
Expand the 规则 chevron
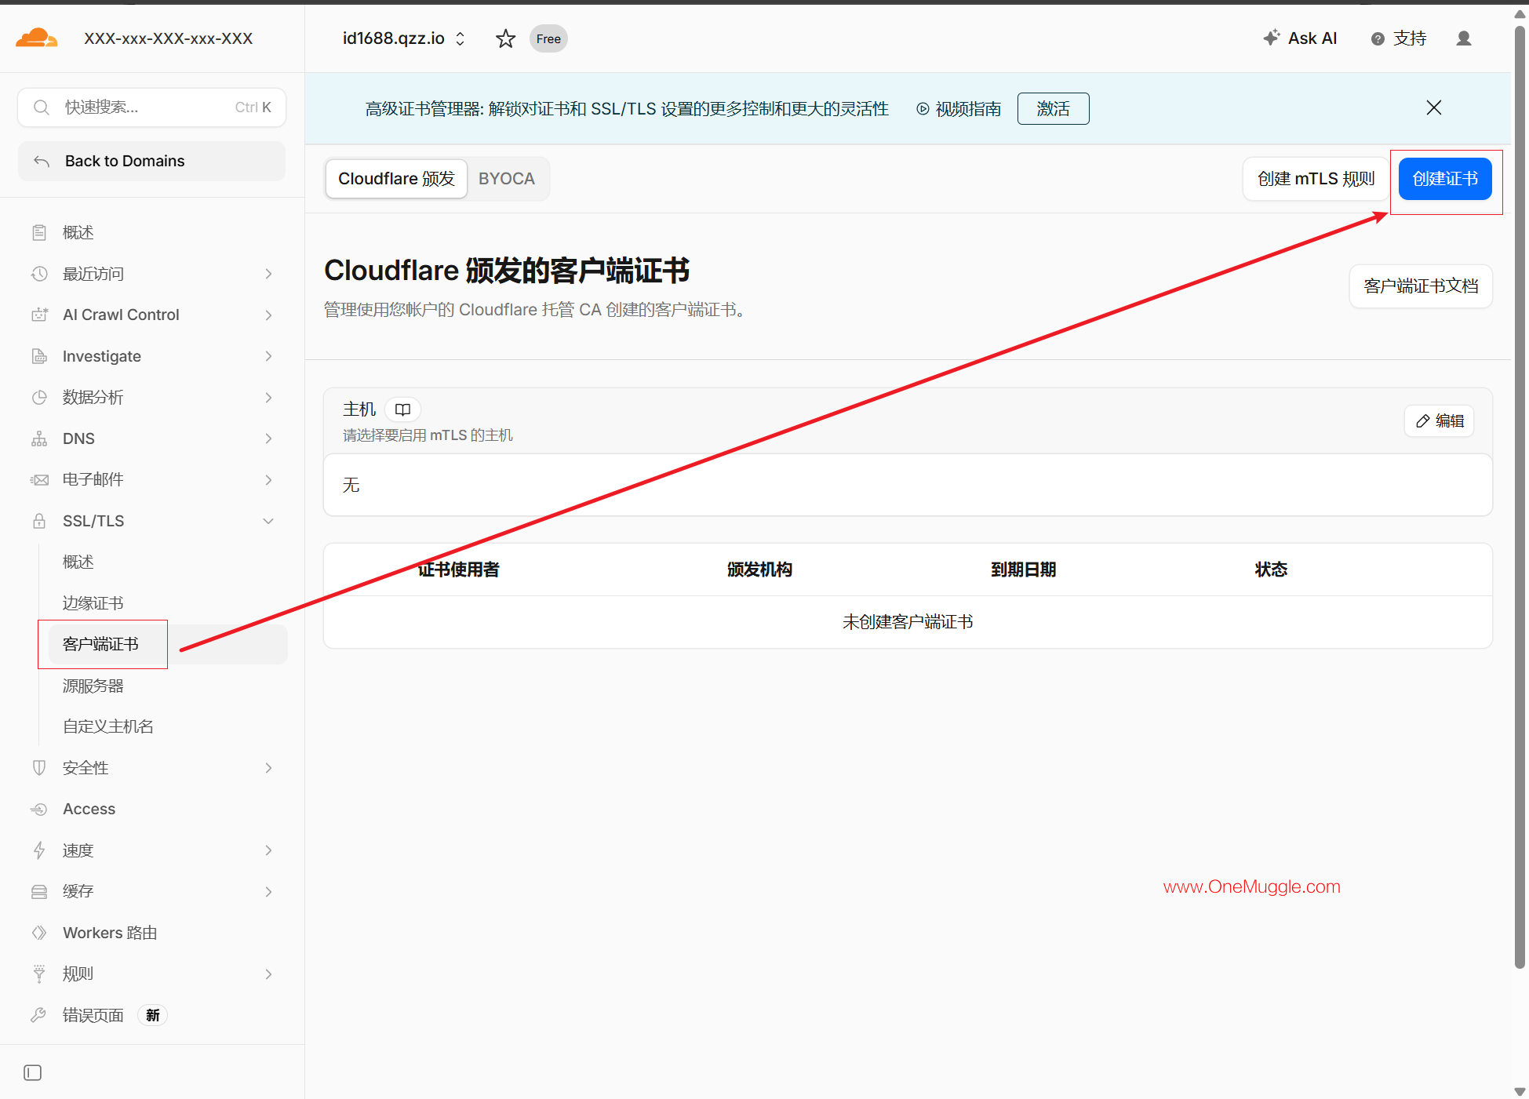(x=268, y=974)
